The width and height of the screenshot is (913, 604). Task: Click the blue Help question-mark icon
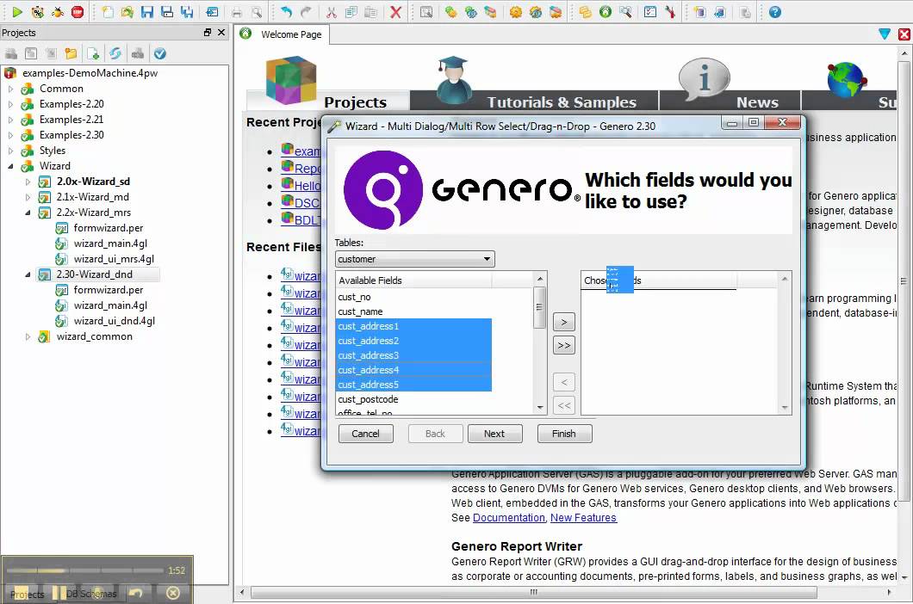(774, 12)
